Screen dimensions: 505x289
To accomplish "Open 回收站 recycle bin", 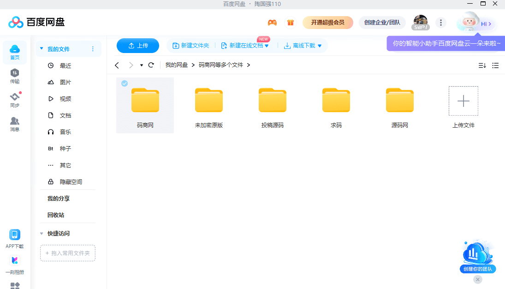I will (x=56, y=215).
